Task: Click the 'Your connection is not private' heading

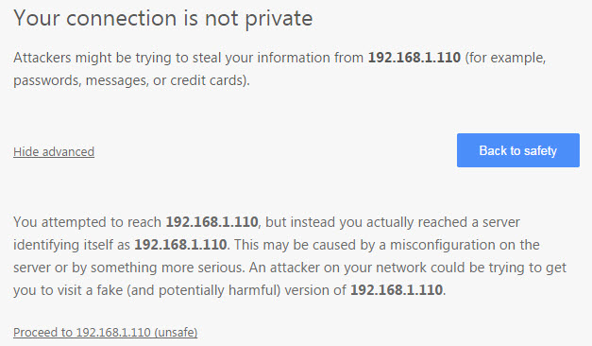Action: click(x=163, y=18)
